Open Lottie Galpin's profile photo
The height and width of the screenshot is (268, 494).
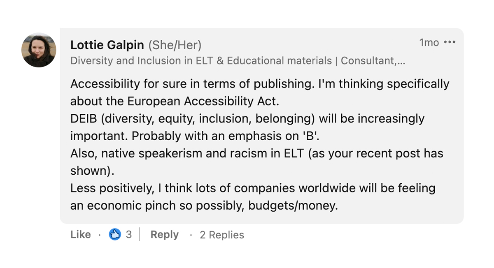tap(39, 50)
